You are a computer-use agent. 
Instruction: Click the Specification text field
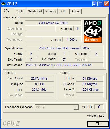click(x=64, y=48)
